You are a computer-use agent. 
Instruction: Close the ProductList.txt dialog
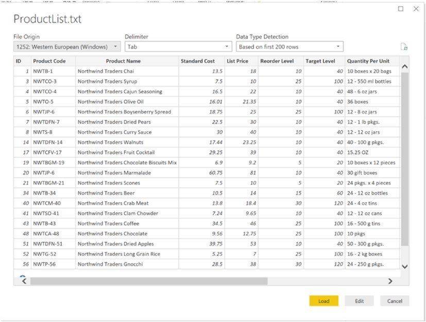pyautogui.click(x=416, y=9)
